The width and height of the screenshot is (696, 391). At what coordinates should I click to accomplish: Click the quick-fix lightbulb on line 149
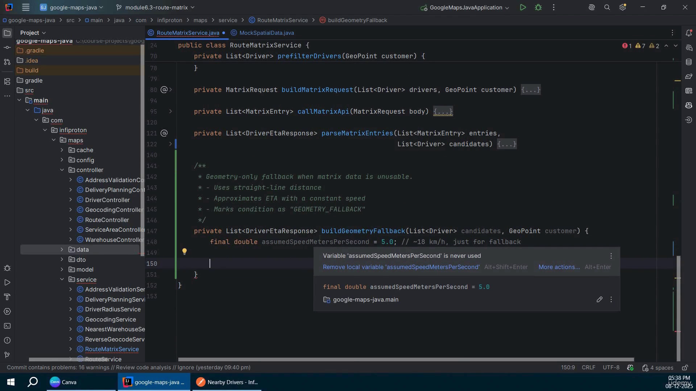click(x=184, y=252)
